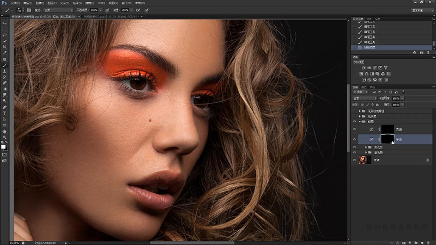Add a Brightness/Contrast adjustment
Viewport: 436px width, 245px height.
coord(364,68)
